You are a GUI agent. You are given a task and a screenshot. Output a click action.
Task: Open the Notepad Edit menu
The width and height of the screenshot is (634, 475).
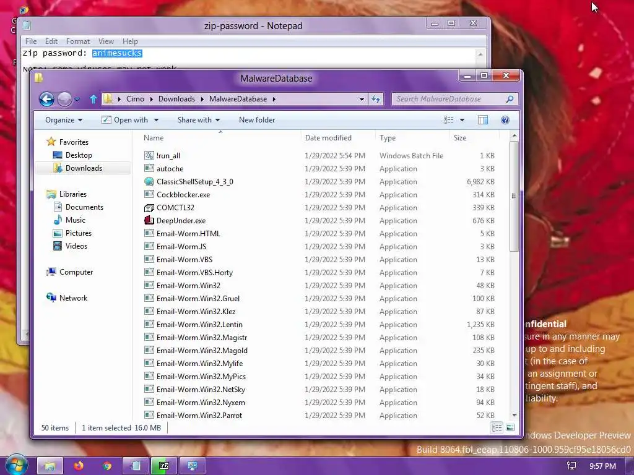coord(51,41)
